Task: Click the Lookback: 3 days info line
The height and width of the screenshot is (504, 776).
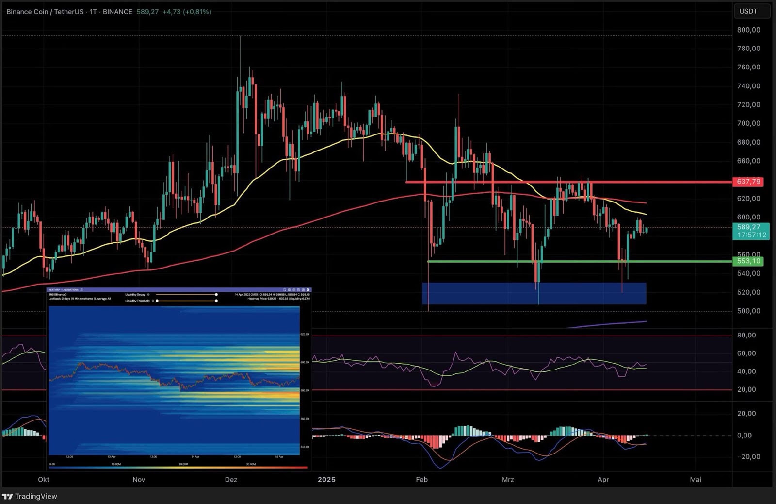Action: pyautogui.click(x=80, y=299)
